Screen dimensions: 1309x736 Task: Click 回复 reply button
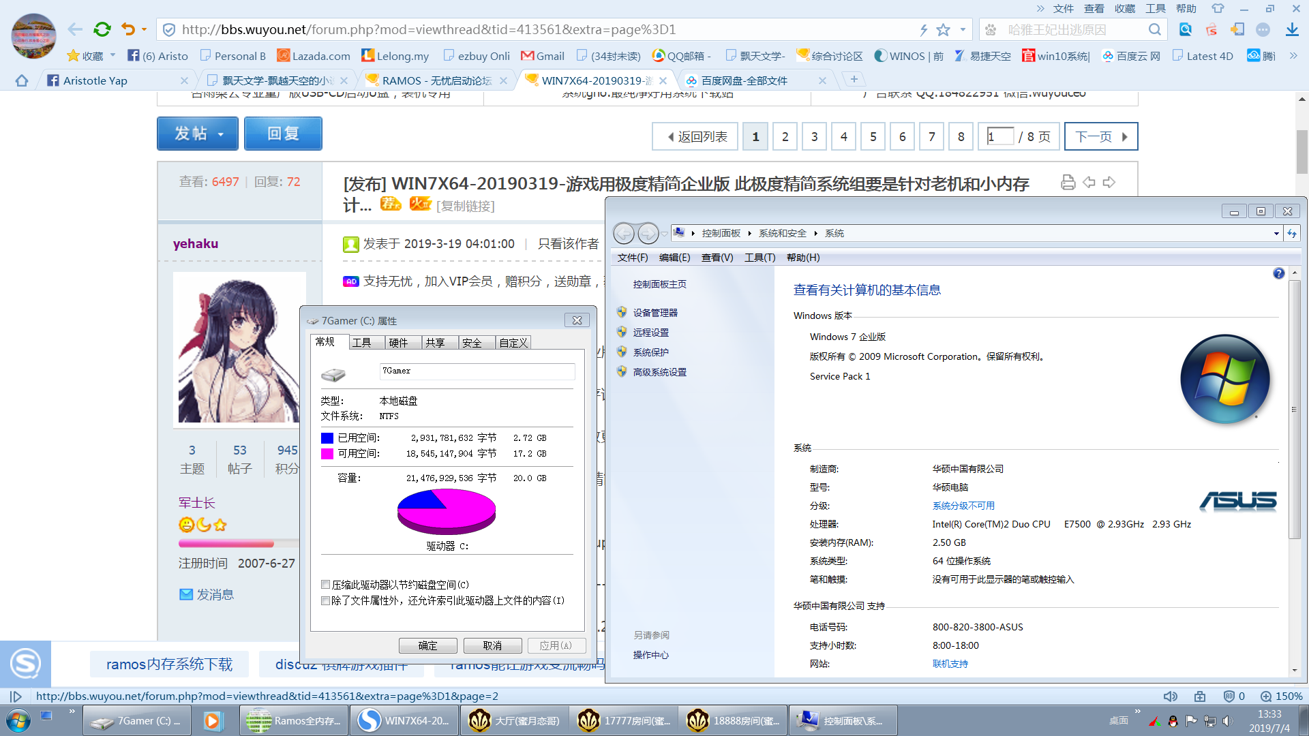click(x=283, y=134)
